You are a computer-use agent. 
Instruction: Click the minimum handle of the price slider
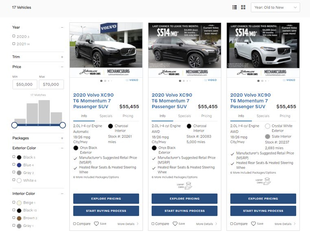14,125
